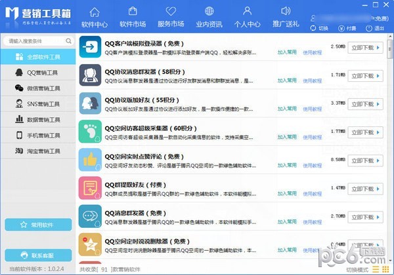394x275 pixels.
Task: Focus the 请输入搜索条件 search field
Action: 38,41
